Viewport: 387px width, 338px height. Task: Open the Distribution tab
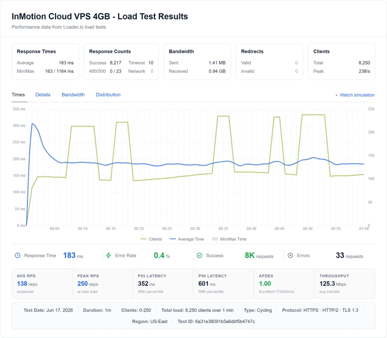(x=108, y=95)
